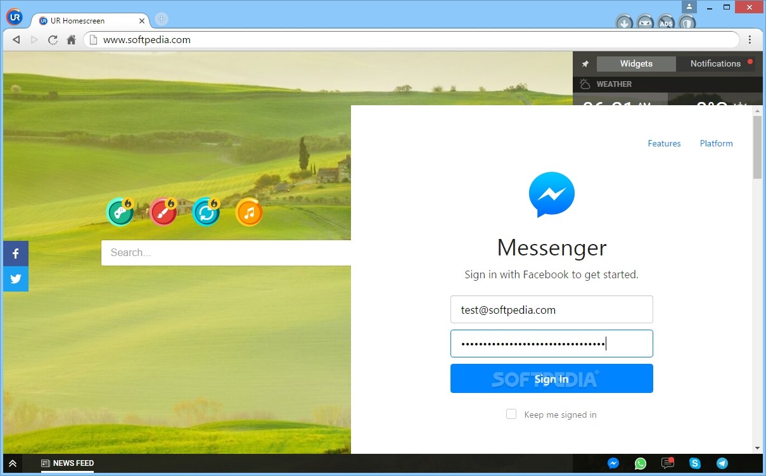This screenshot has width=766, height=476.
Task: Open the messages chat bubble icon
Action: coord(667,463)
